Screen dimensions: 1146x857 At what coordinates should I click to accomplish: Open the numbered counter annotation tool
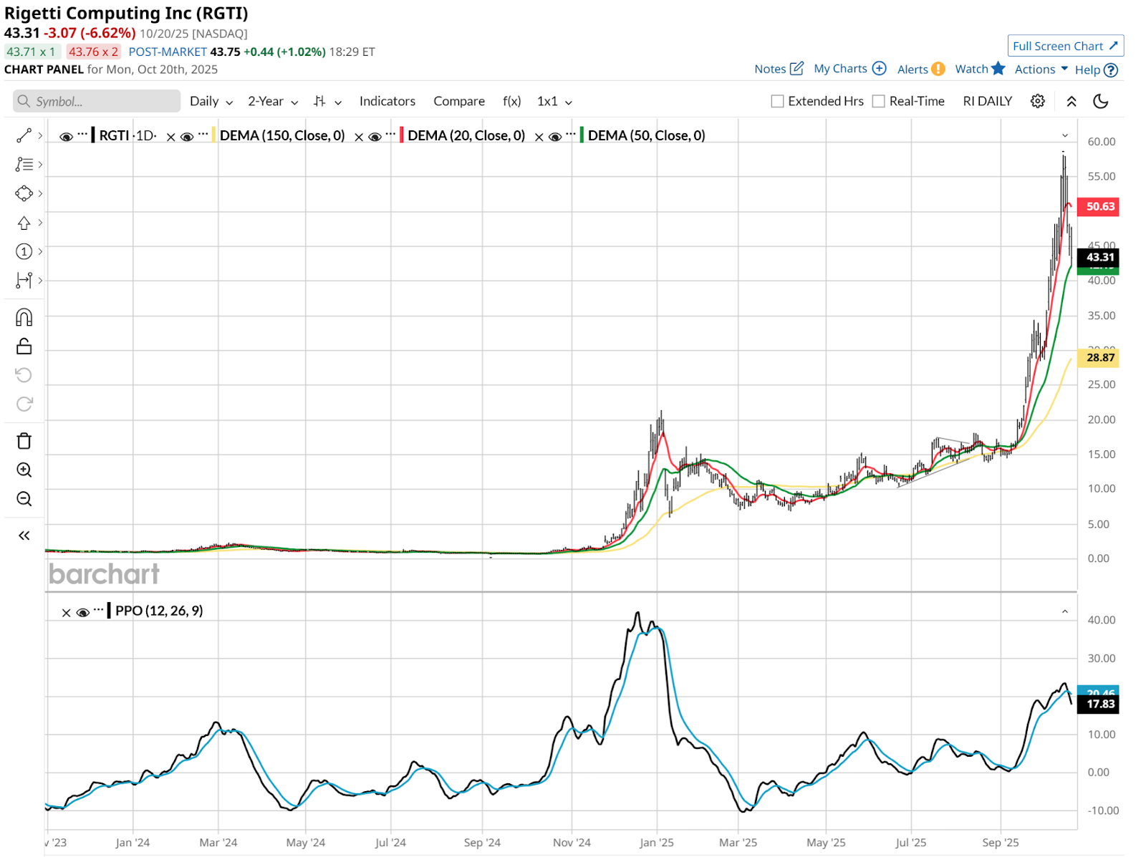(24, 251)
